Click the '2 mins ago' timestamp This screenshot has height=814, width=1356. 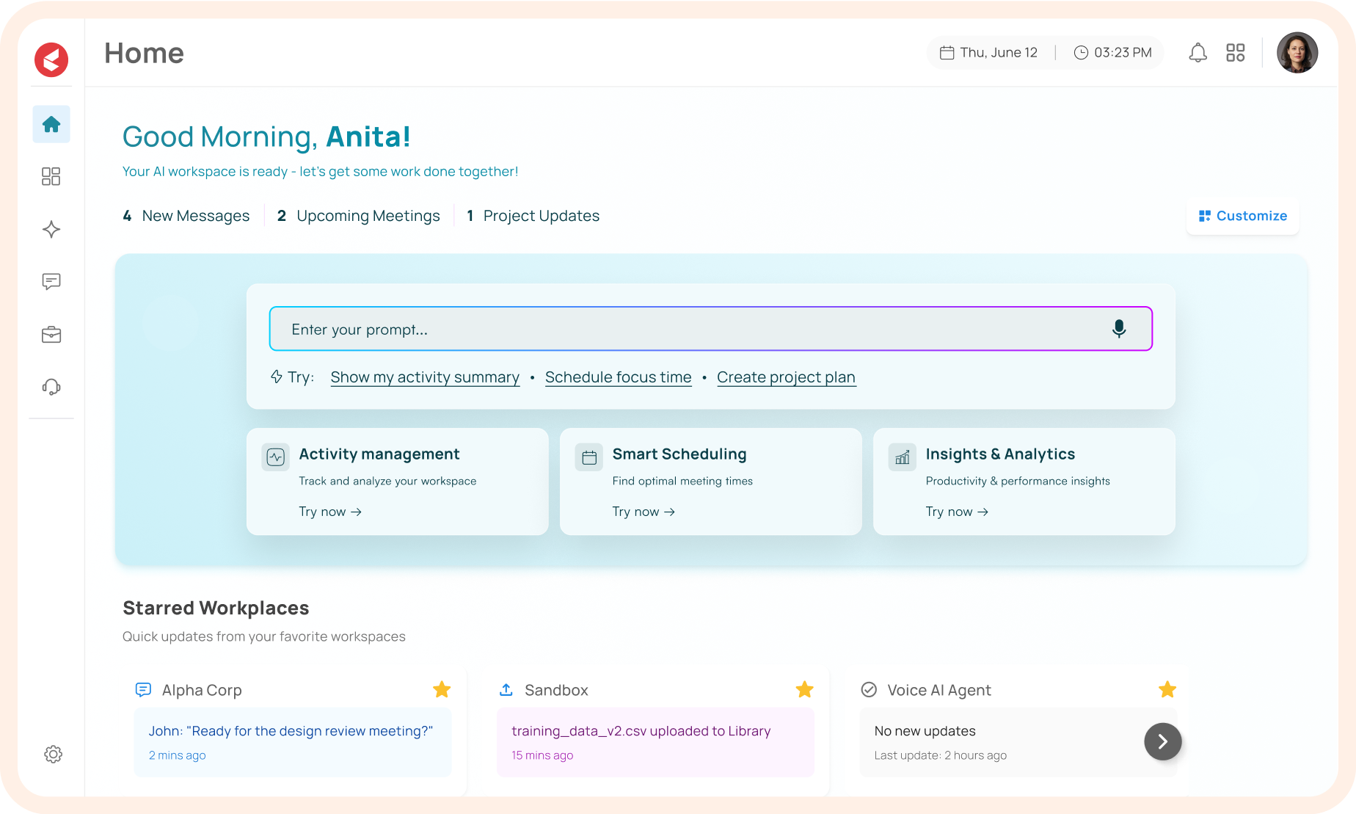tap(178, 755)
